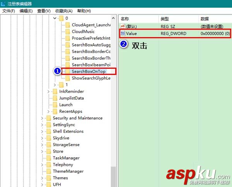Viewport: 232px width, 187px height.
Task: Open the 收藏夹(A) menu
Action: pos(64,11)
